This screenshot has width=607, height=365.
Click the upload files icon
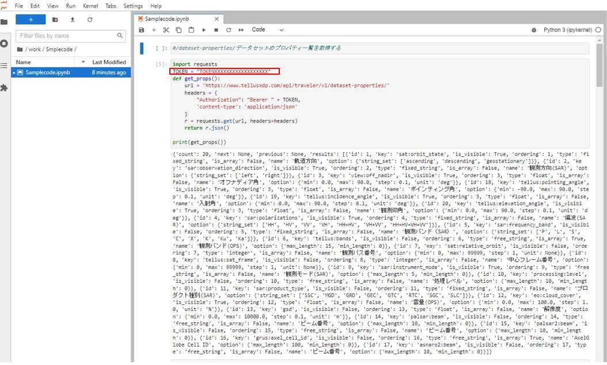tap(73, 20)
